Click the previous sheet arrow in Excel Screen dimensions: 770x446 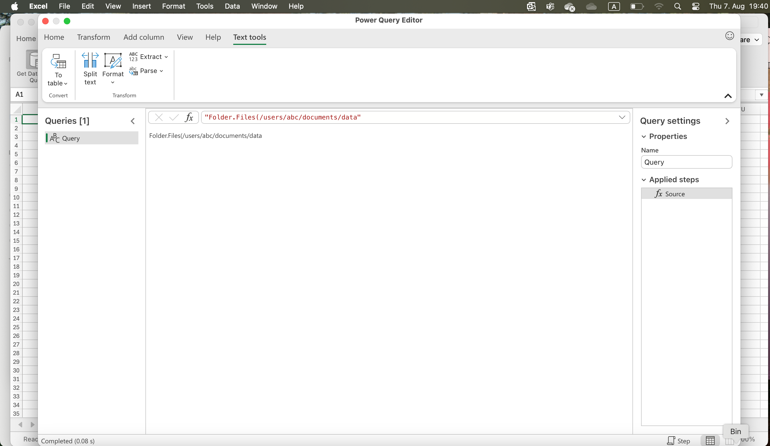[21, 425]
